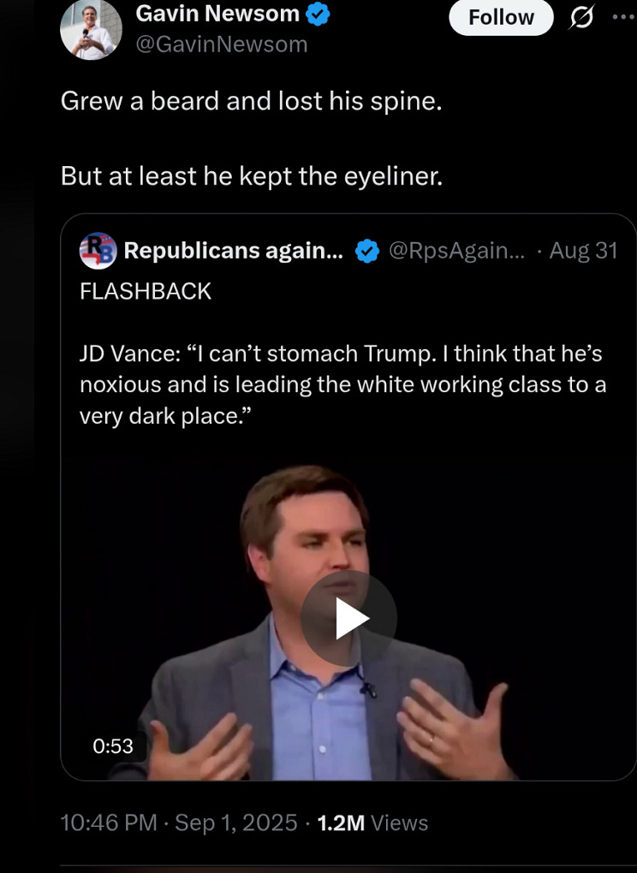
Task: Open the JD Vance video thumbnail
Action: (348, 618)
